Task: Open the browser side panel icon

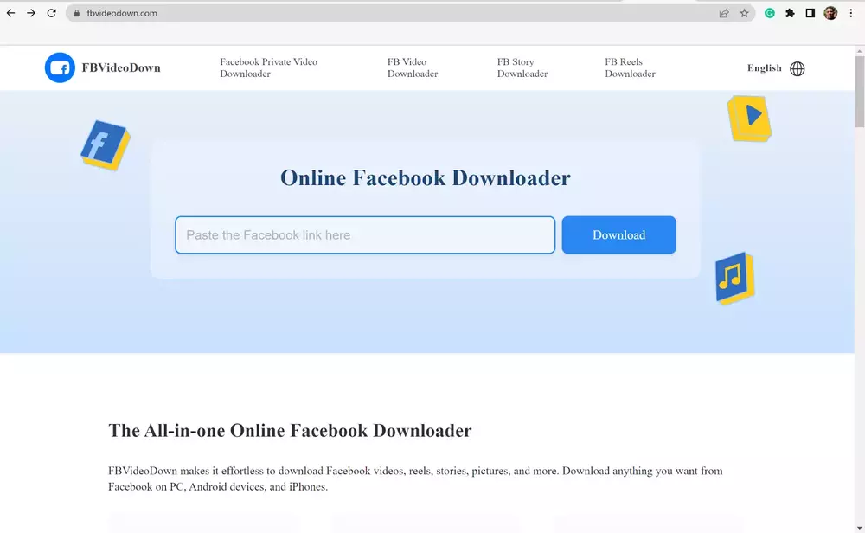Action: [811, 13]
